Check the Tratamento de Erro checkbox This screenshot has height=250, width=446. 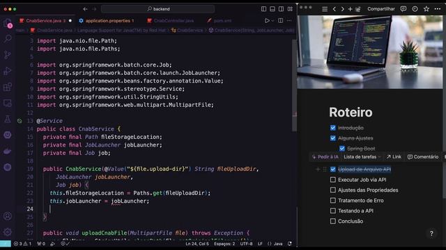tap(333, 201)
